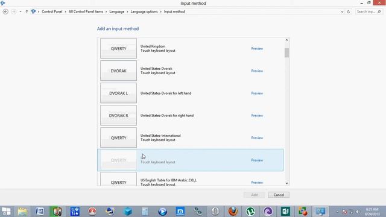Viewport: 386px width, 217px height.
Task: Navigate to Language breadcrumb
Action: (x=116, y=11)
